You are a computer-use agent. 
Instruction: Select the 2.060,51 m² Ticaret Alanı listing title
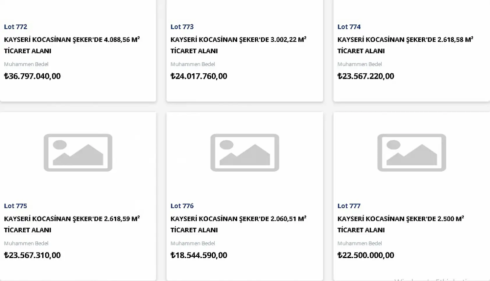coord(238,224)
